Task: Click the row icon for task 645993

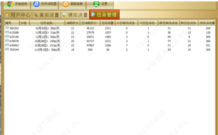Action: pyautogui.click(x=7, y=45)
